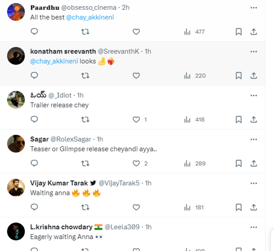Open more menu on Sagar's tweet
Viewport: 274px width, 251px height.
[254, 139]
